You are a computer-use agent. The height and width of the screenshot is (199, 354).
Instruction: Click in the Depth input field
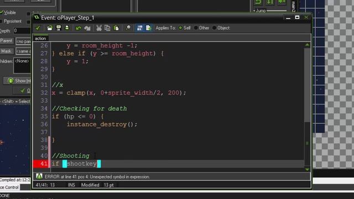point(22,30)
